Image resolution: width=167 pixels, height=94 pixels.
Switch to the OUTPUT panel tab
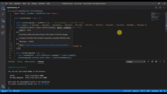click(x=20, y=62)
